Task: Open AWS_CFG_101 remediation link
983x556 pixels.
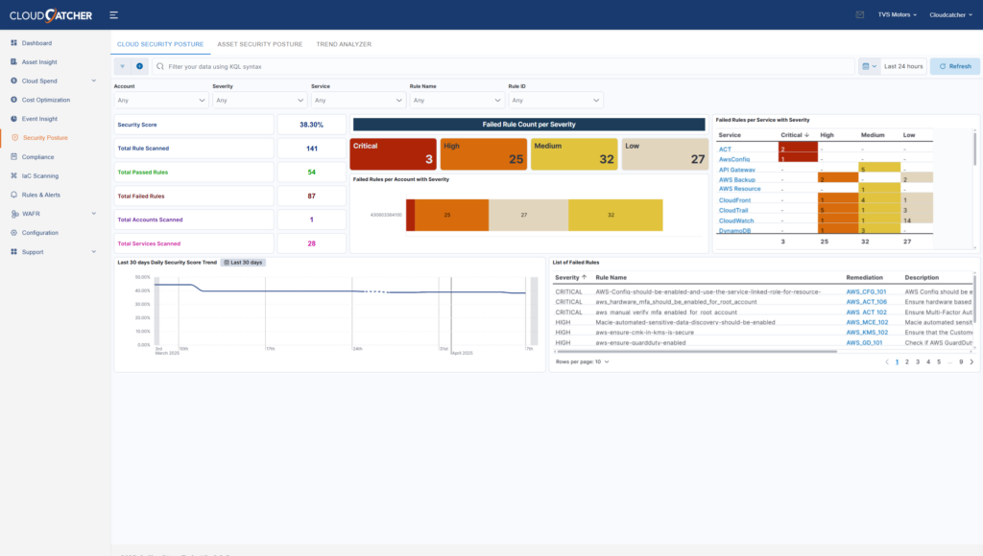Action: tap(866, 291)
